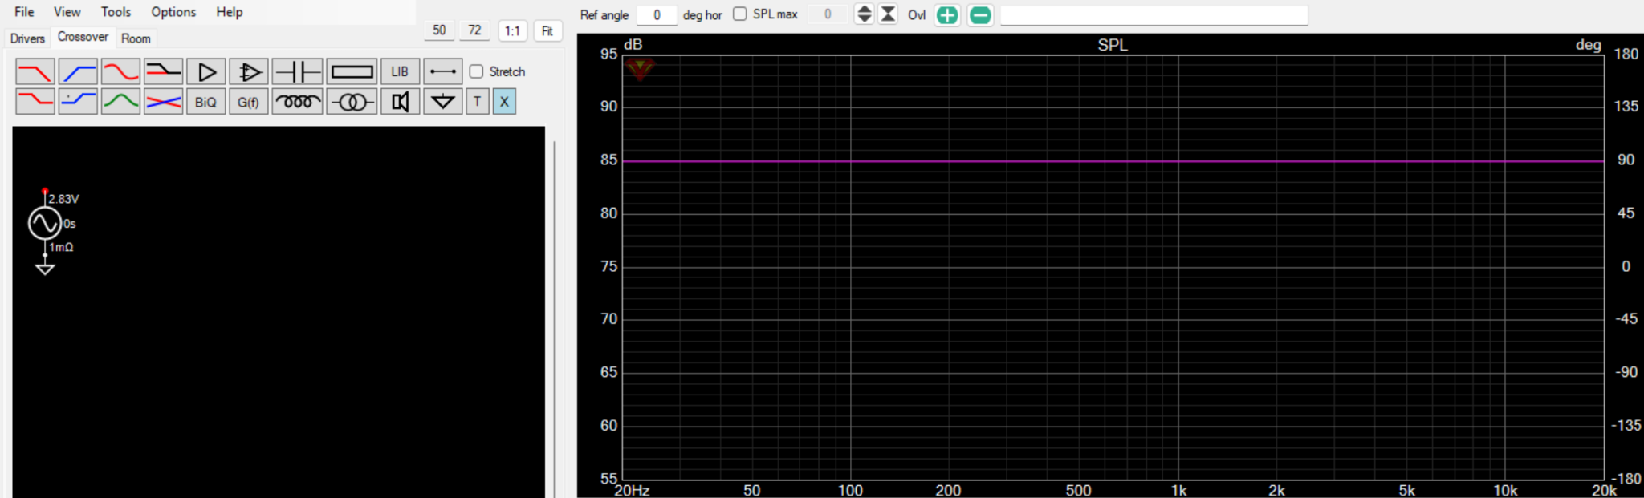
Task: Add a G(f) transfer function block
Action: pos(249,102)
